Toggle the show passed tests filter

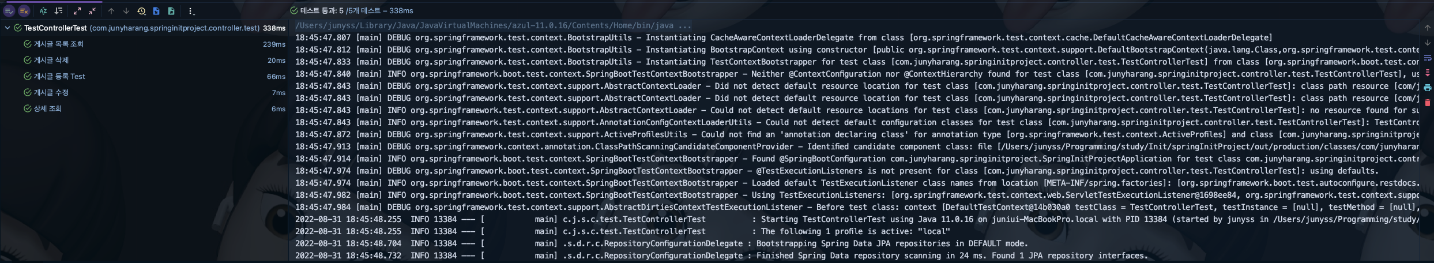(x=9, y=11)
